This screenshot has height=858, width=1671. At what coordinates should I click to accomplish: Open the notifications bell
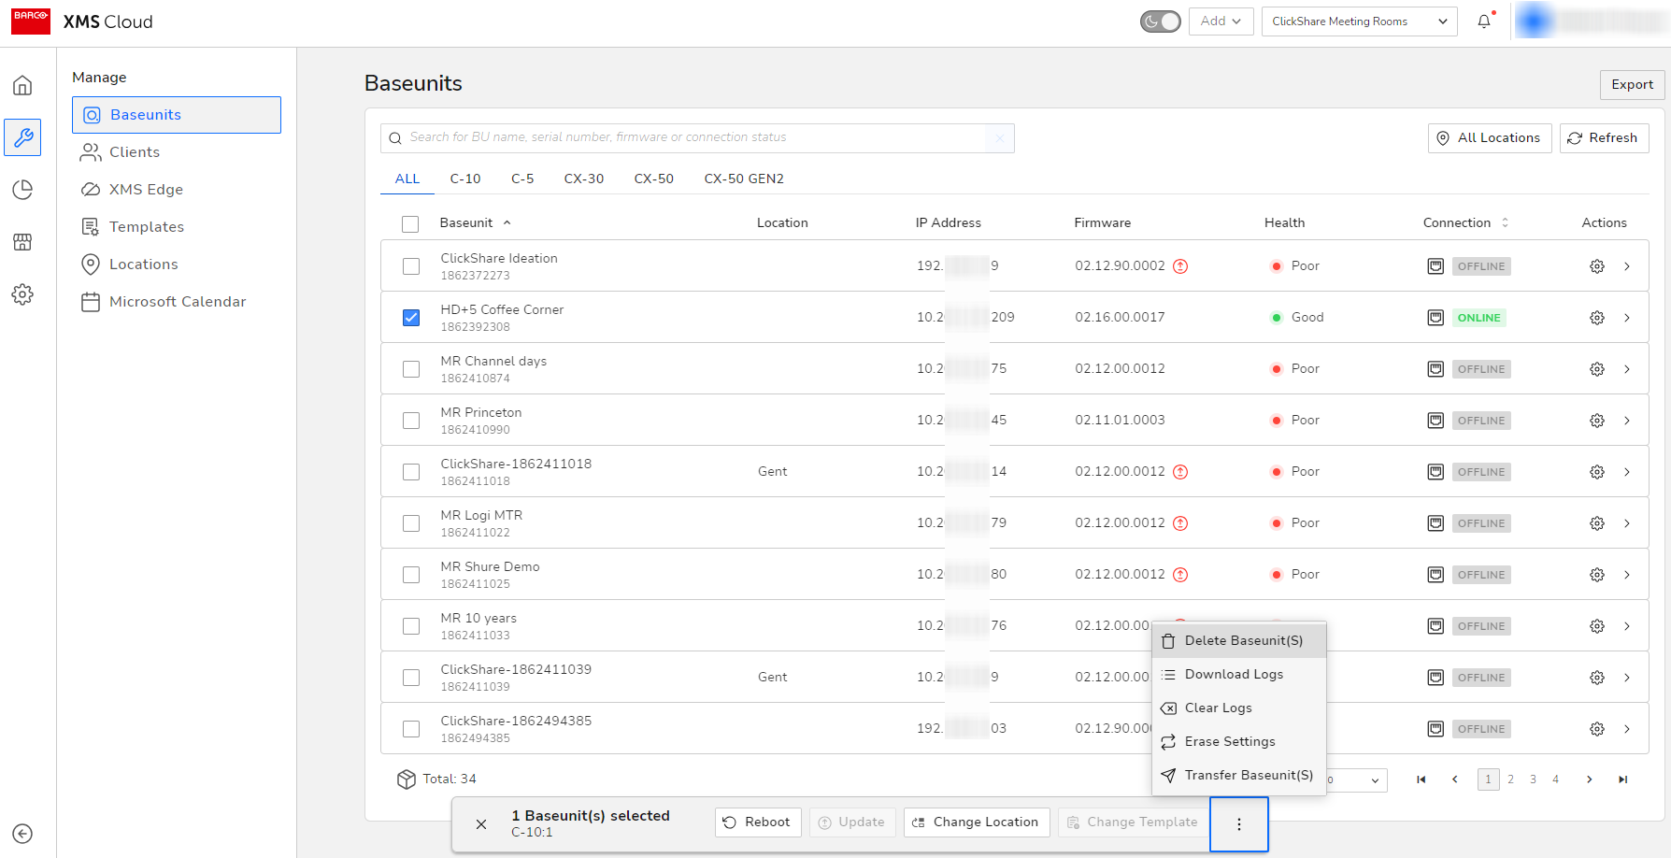point(1484,21)
